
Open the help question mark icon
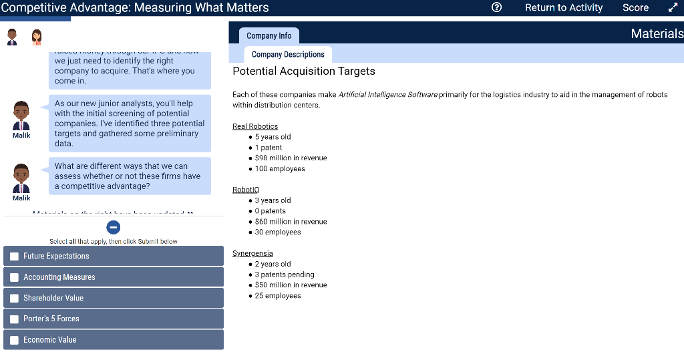[x=496, y=7]
